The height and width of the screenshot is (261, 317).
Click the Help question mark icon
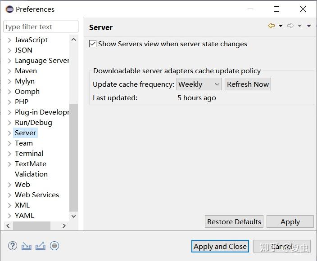13,246
